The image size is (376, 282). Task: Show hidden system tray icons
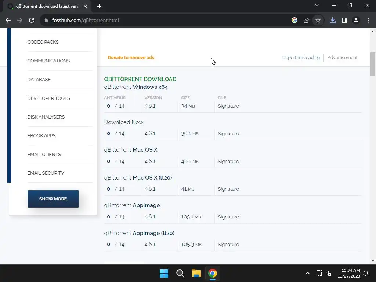(x=308, y=273)
